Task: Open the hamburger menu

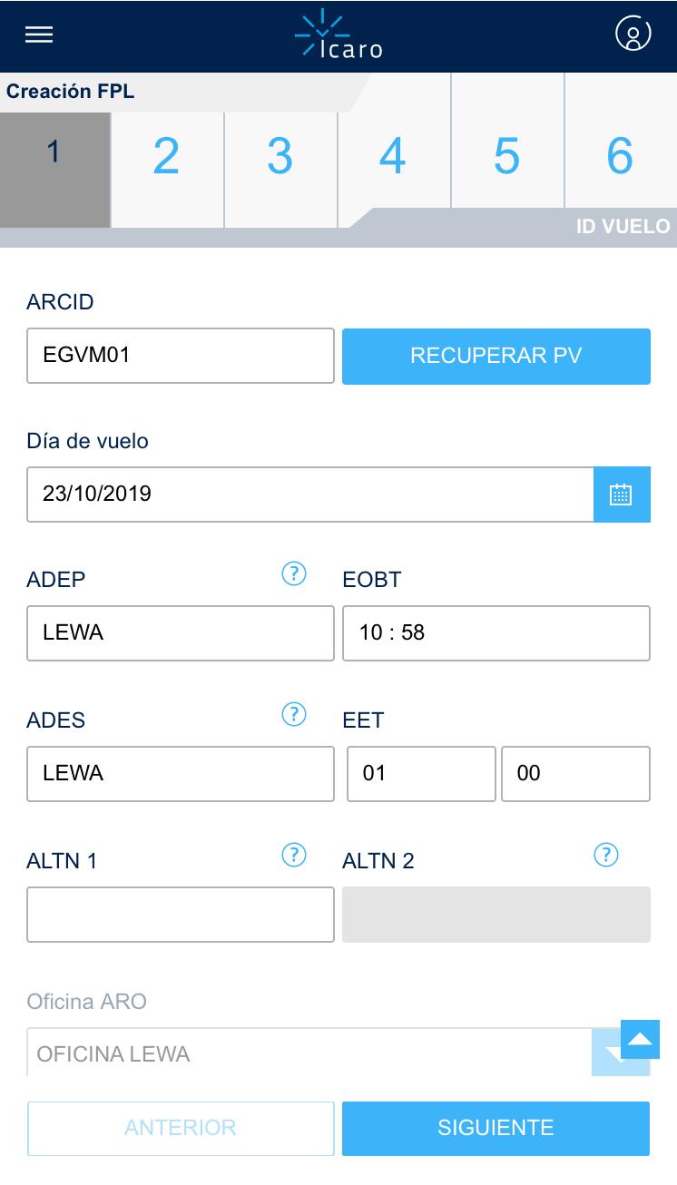Action: (39, 34)
